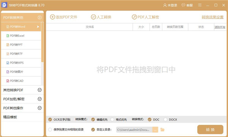Screen dimensions: 228x137
Task: Select the 格式优先 conversion mode
Action: [112, 120]
